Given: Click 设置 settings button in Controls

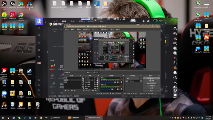Looking at the screenshot, I should point(151,88).
